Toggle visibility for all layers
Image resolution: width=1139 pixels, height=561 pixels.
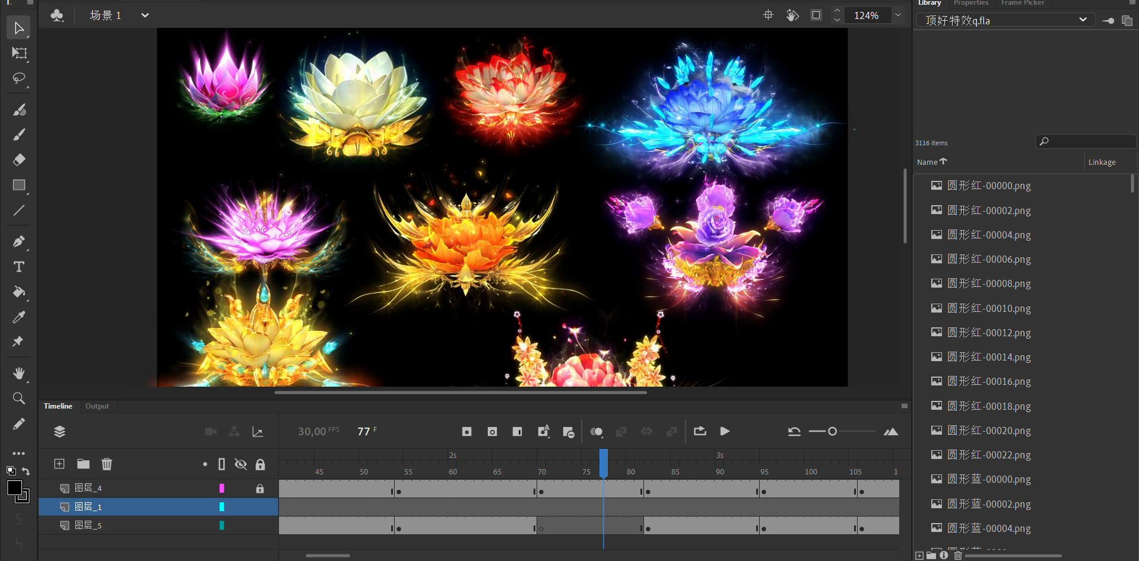coord(240,464)
